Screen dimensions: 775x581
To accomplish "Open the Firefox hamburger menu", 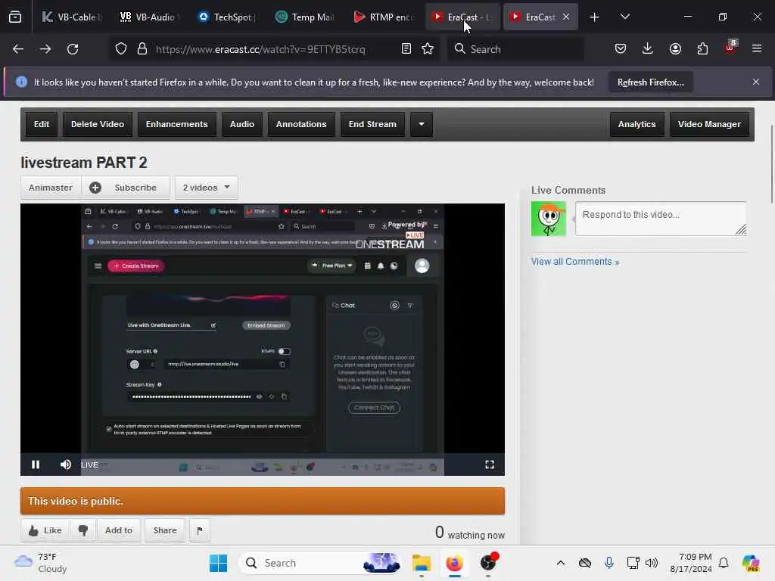I will [757, 49].
